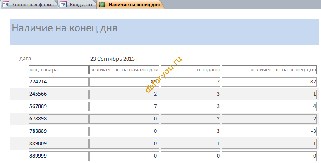Select product code 678898
The width and height of the screenshot is (321, 163).
[59, 119]
